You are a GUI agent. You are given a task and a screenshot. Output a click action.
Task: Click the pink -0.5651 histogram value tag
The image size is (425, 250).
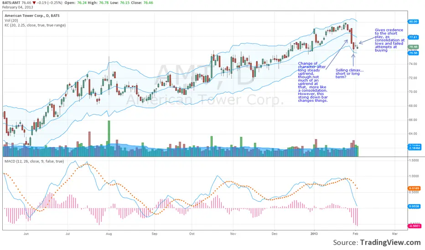tap(414, 226)
